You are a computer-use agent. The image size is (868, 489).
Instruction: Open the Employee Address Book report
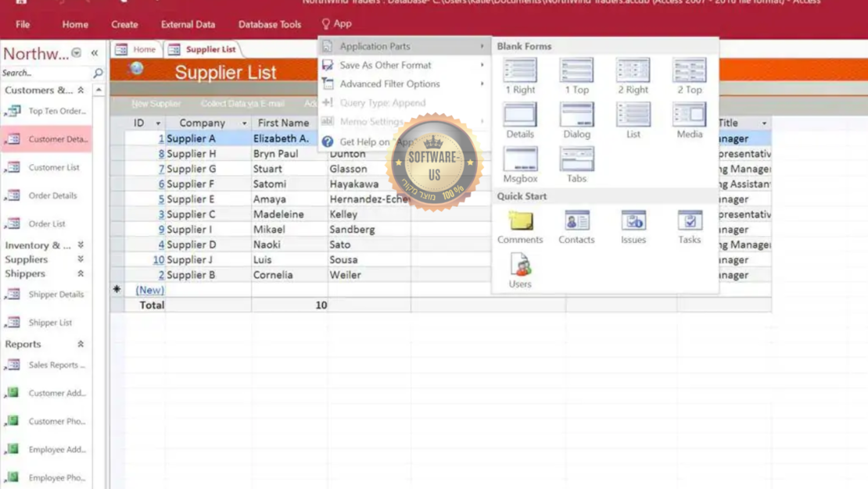click(x=46, y=450)
